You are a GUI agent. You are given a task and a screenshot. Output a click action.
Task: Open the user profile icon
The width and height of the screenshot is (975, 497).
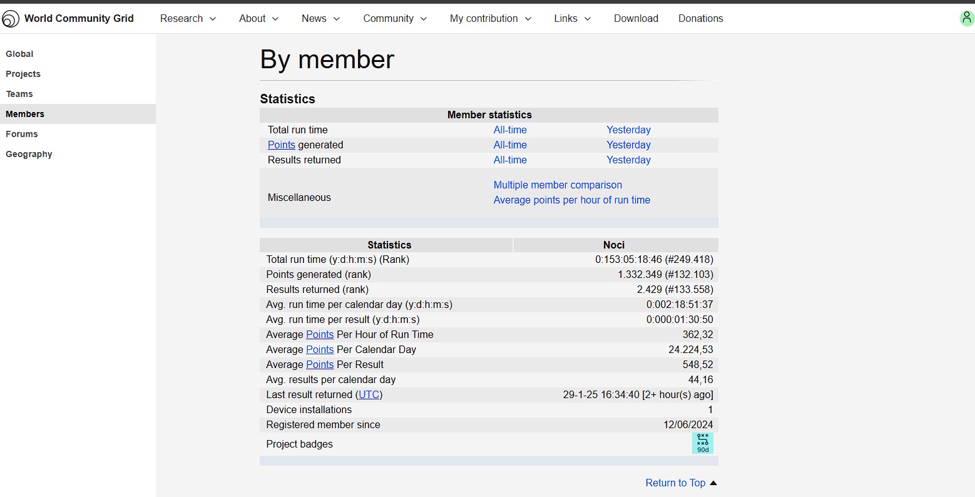(967, 18)
